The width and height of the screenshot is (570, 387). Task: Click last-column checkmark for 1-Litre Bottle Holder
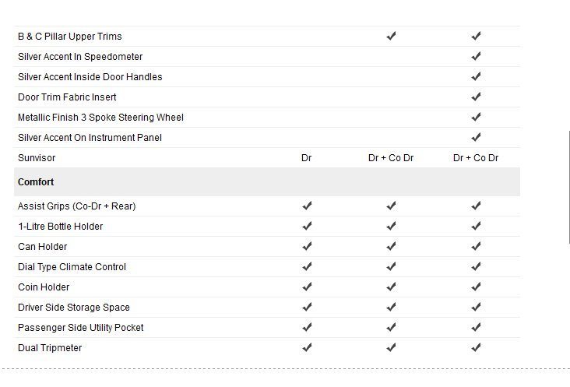pyautogui.click(x=476, y=226)
